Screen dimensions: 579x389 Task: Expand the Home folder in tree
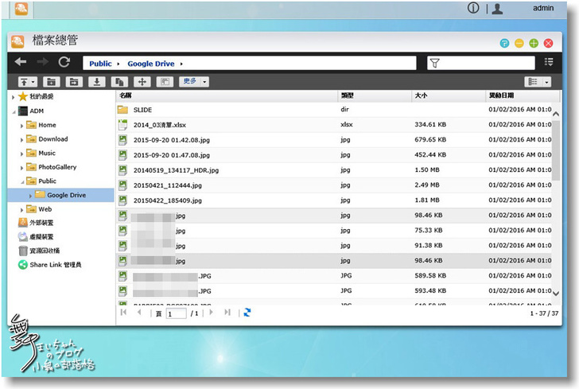click(x=22, y=125)
